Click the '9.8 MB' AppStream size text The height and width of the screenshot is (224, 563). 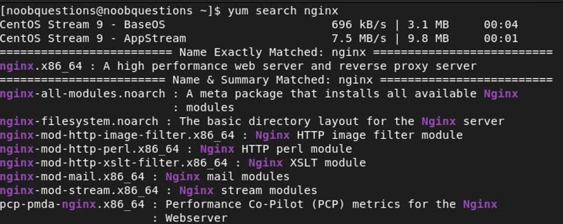pyautogui.click(x=428, y=39)
